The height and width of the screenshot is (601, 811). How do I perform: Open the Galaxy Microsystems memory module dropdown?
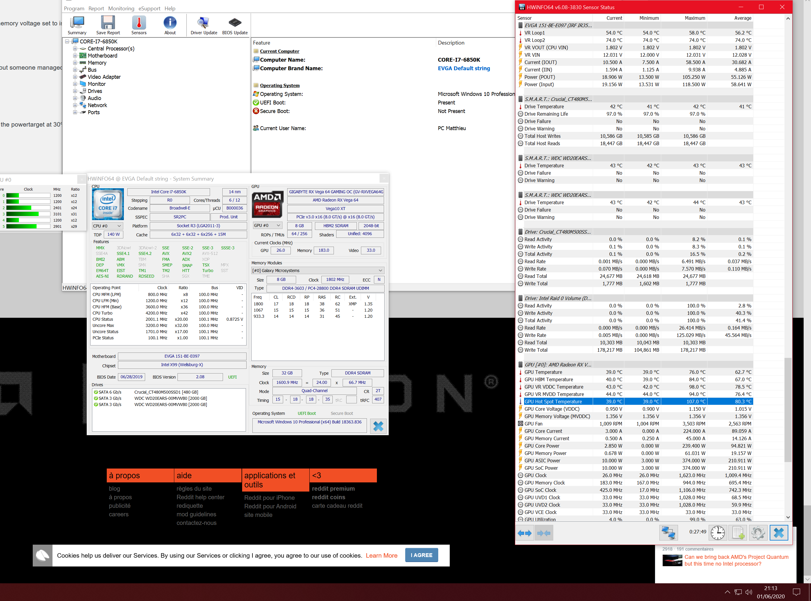click(x=318, y=271)
